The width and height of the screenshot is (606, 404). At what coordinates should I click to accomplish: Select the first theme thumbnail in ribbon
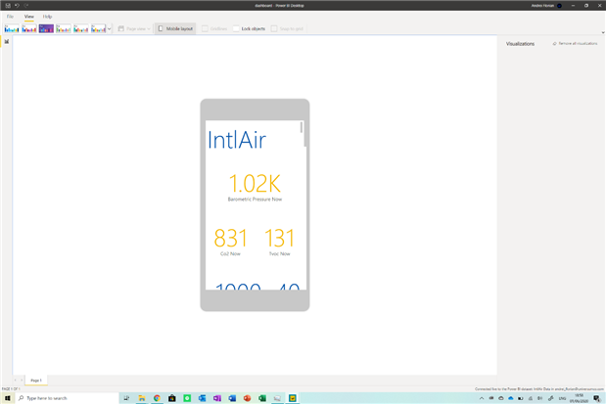(x=12, y=28)
